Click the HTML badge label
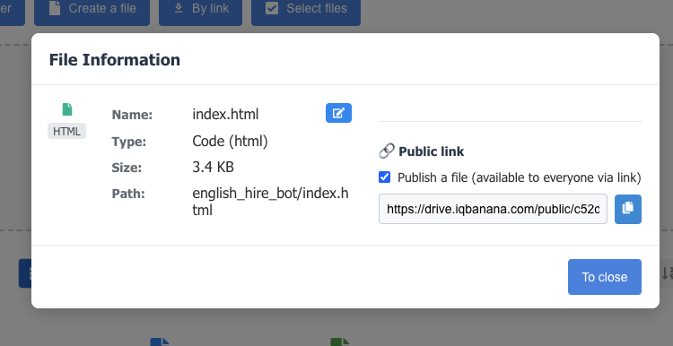 click(66, 131)
